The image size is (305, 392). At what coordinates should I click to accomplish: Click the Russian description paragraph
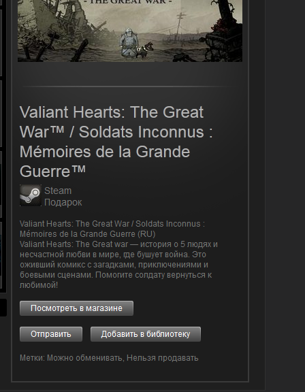118,265
